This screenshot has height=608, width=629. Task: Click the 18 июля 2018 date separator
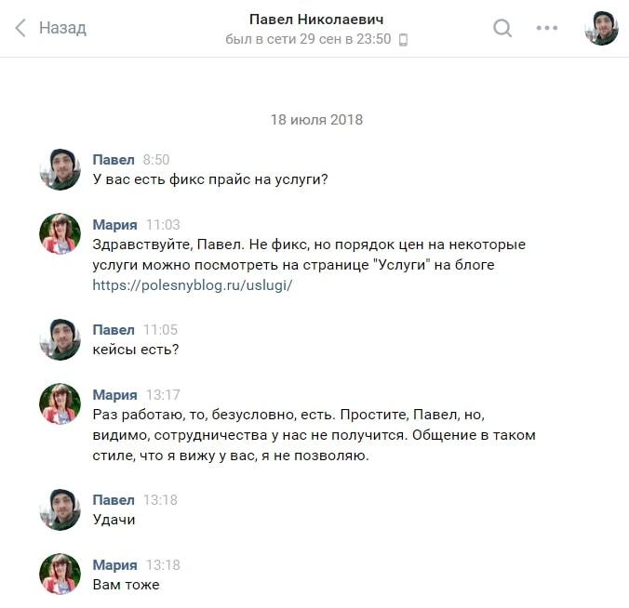click(x=316, y=119)
